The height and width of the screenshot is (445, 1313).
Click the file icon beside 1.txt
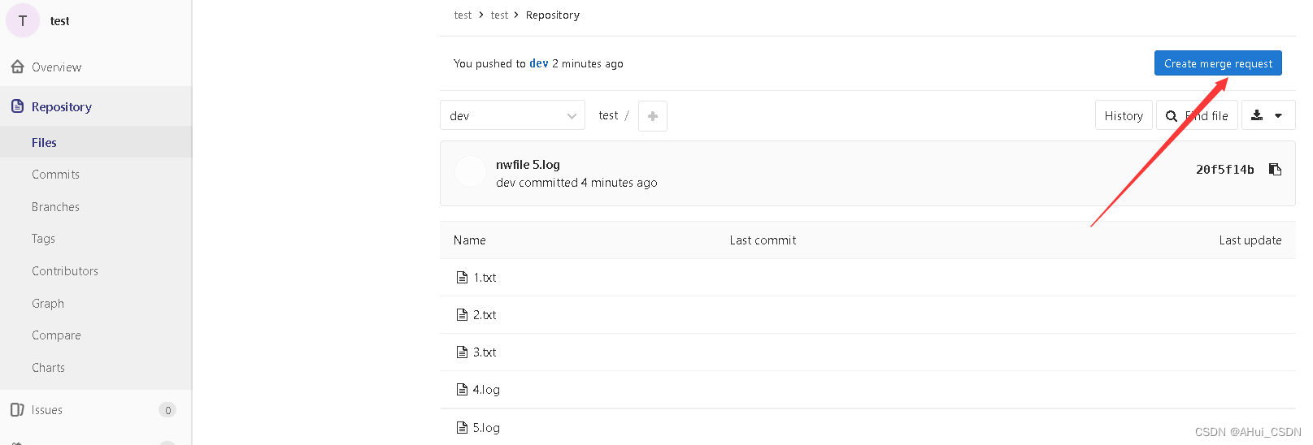(x=462, y=278)
